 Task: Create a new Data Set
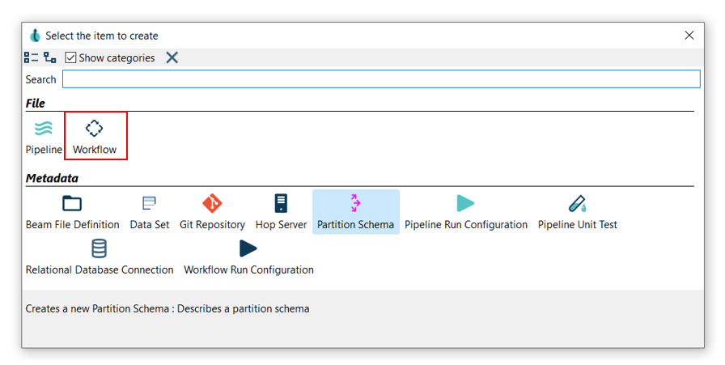(x=150, y=211)
